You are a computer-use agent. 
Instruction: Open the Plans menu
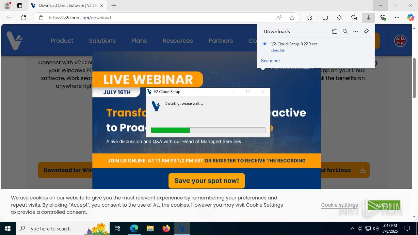139,41
